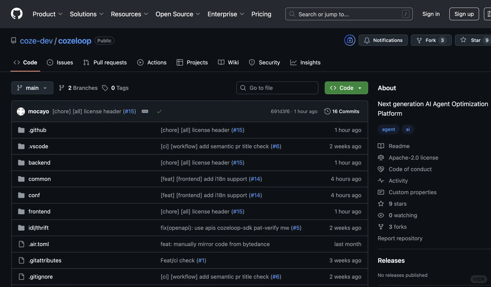
Task: Switch to the Wiki tab
Action: click(228, 62)
